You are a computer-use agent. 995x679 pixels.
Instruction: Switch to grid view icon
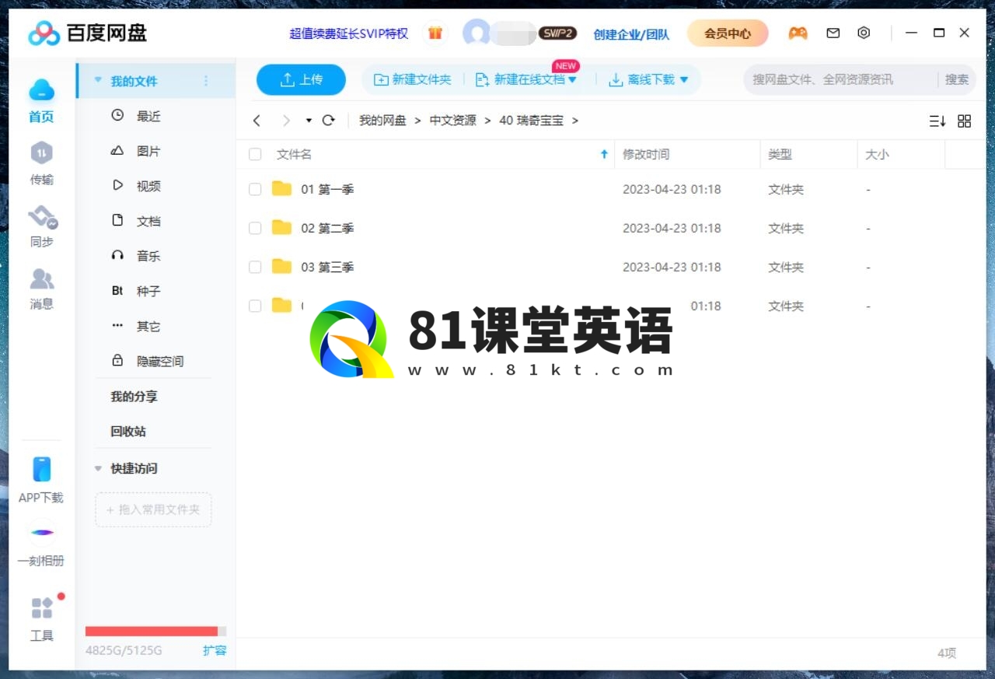tap(964, 121)
